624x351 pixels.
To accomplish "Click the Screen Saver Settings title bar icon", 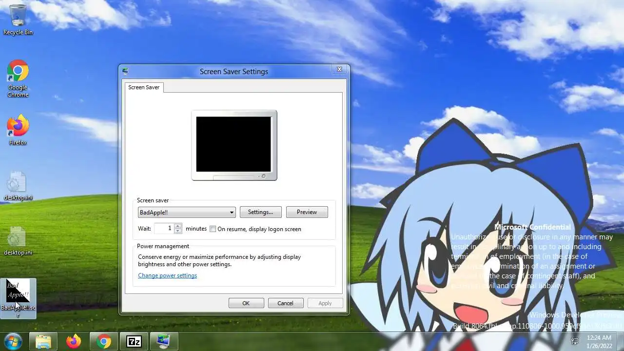I will point(125,71).
